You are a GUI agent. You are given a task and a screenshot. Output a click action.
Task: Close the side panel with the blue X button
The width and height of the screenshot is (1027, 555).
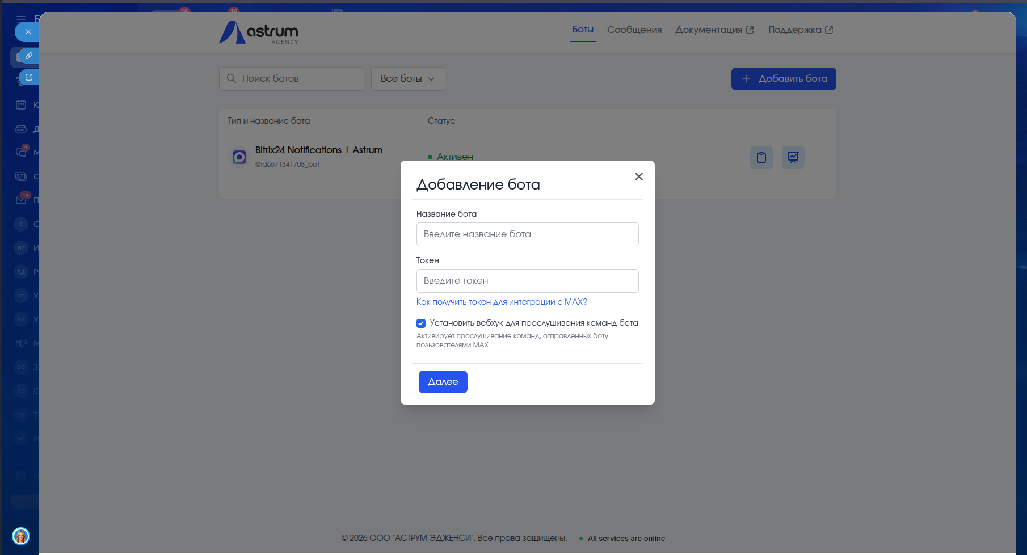point(27,32)
